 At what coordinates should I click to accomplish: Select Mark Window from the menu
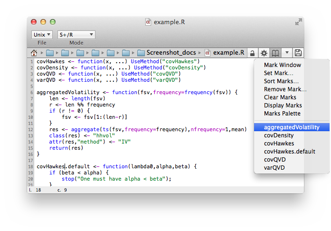282,65
